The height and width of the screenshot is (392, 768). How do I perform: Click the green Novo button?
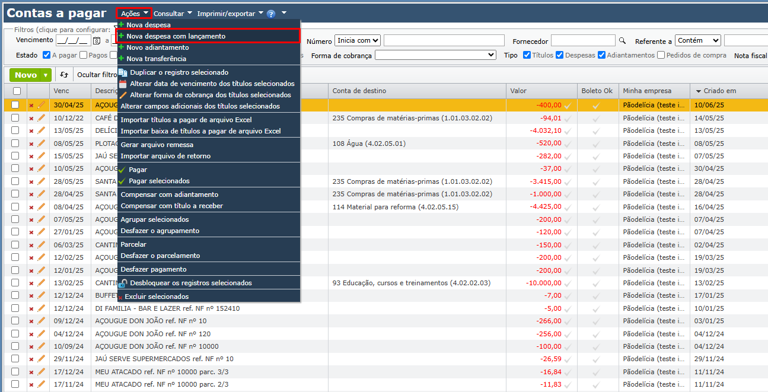(x=26, y=75)
